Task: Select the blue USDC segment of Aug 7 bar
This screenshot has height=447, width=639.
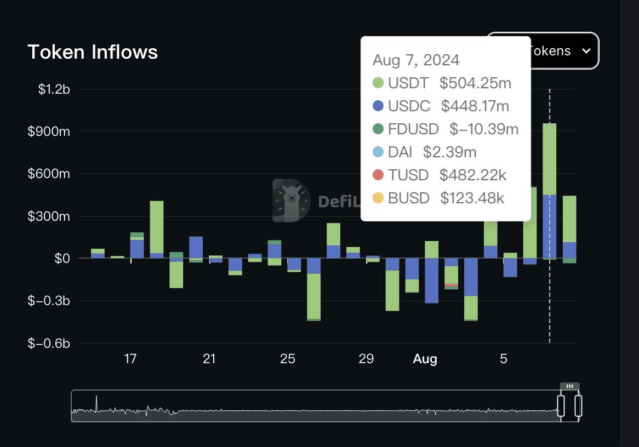Action: pos(549,226)
